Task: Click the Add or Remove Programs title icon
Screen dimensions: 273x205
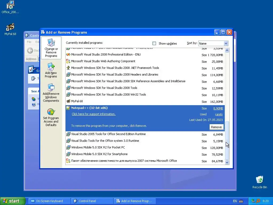Action: [43, 32]
